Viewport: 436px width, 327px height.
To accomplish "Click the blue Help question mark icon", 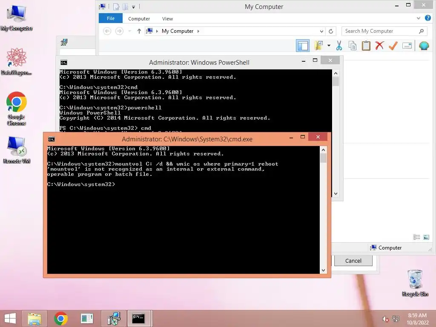I will point(427,18).
